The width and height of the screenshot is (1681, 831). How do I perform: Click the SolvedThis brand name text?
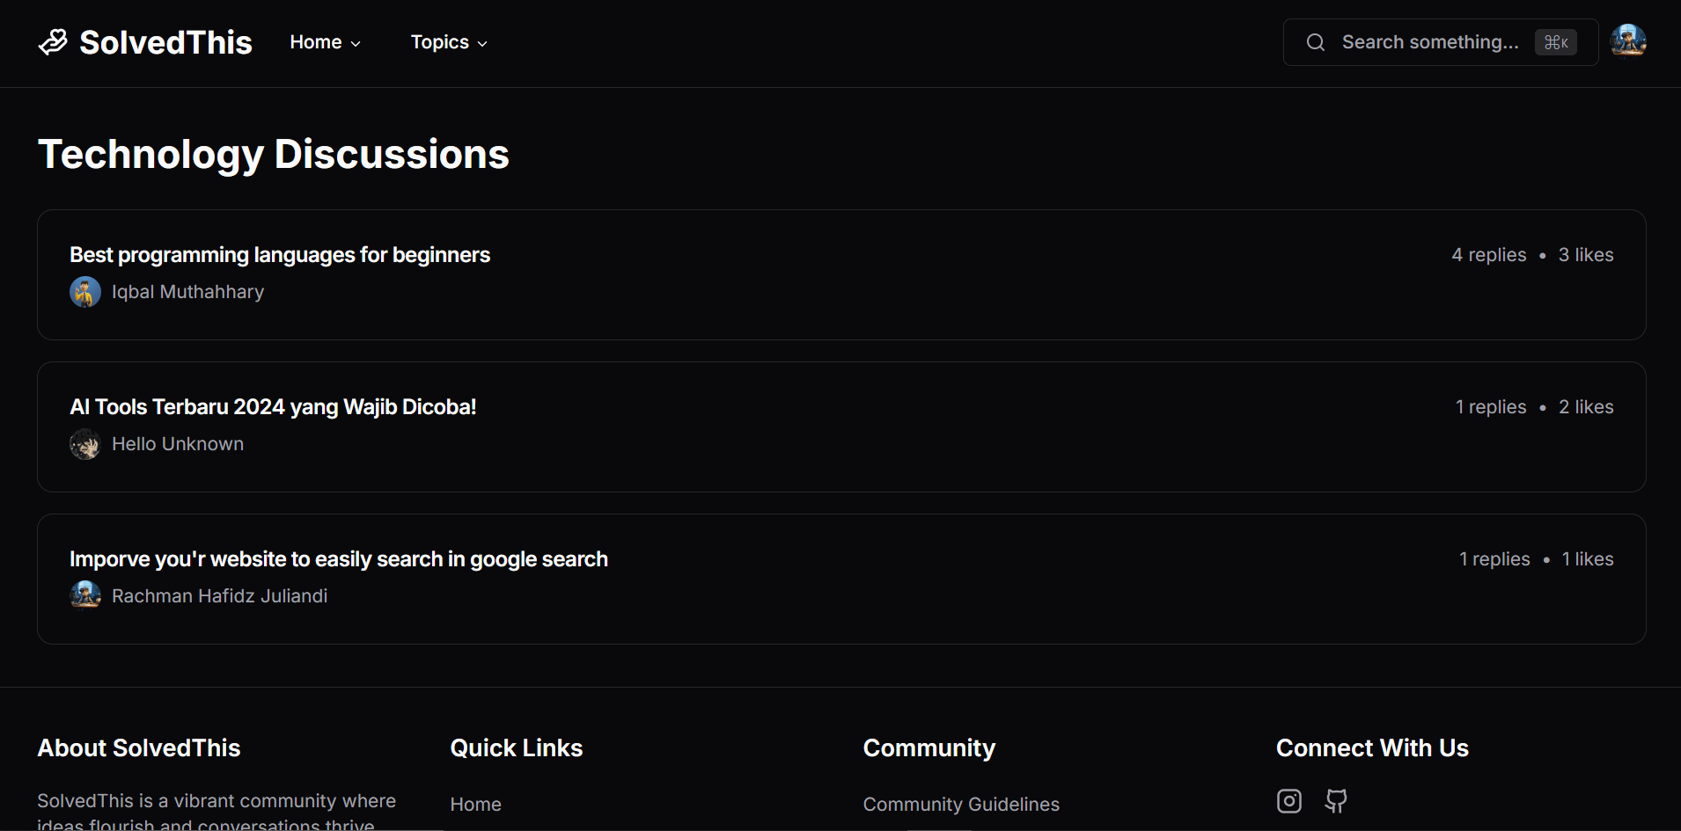point(165,42)
